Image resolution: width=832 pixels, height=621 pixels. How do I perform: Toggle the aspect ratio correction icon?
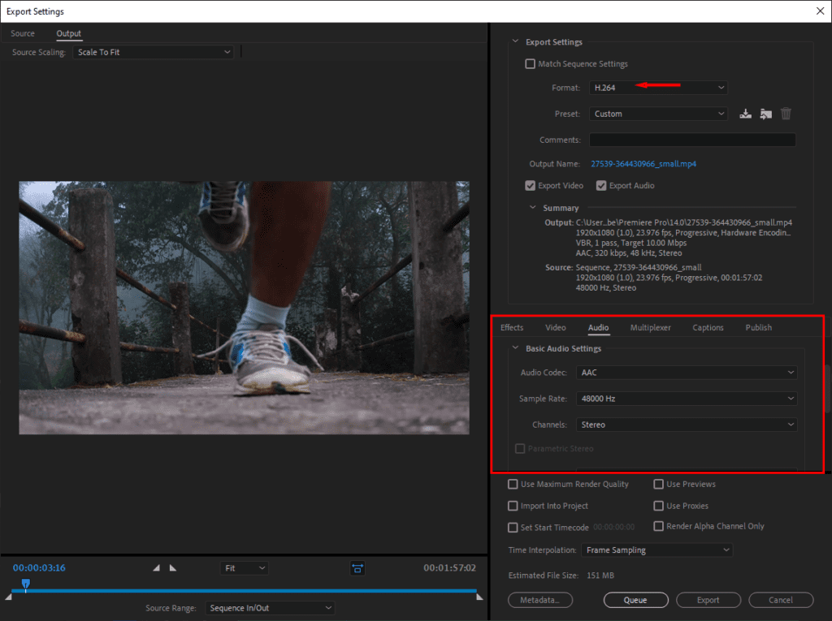(357, 568)
